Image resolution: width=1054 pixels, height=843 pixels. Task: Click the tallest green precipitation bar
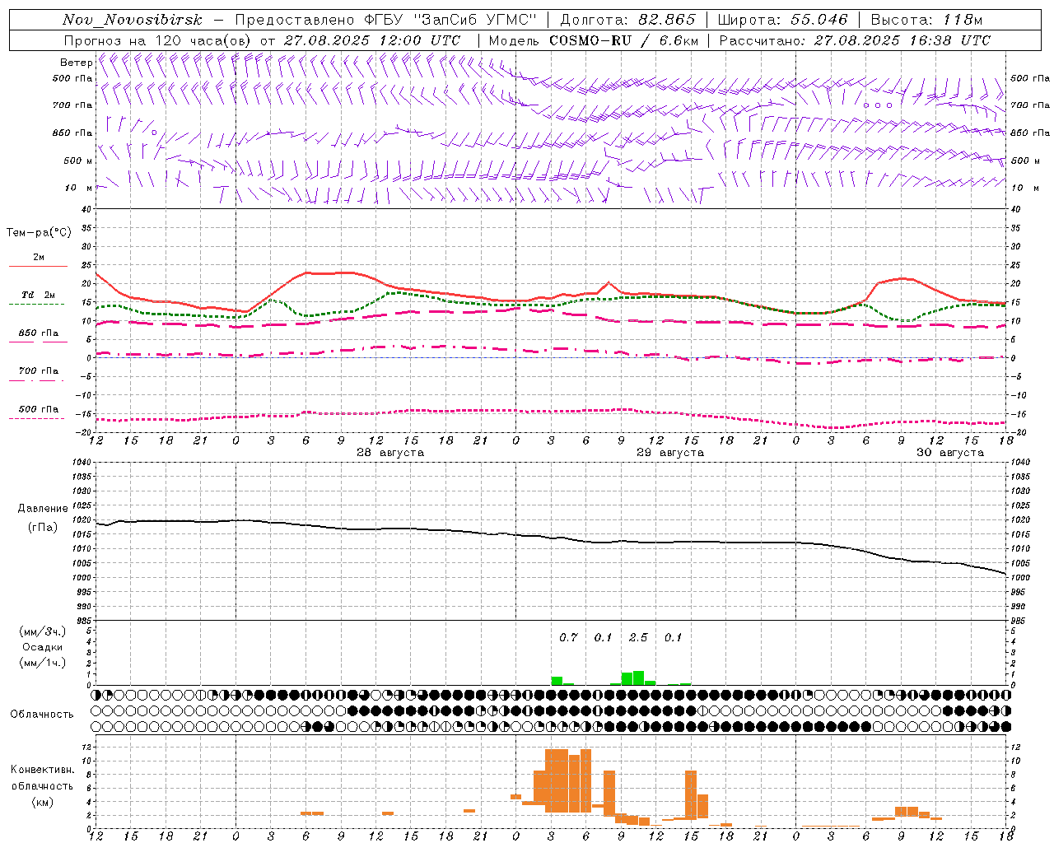coord(638,678)
